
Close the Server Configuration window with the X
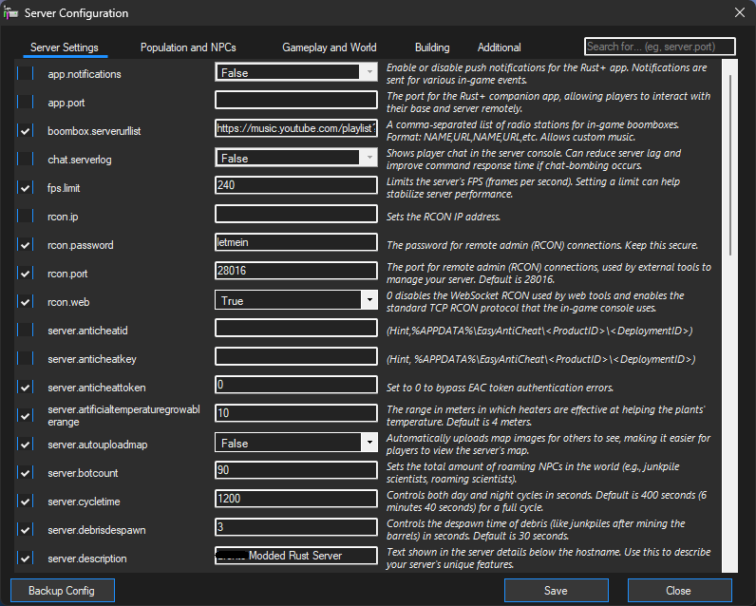[740, 12]
